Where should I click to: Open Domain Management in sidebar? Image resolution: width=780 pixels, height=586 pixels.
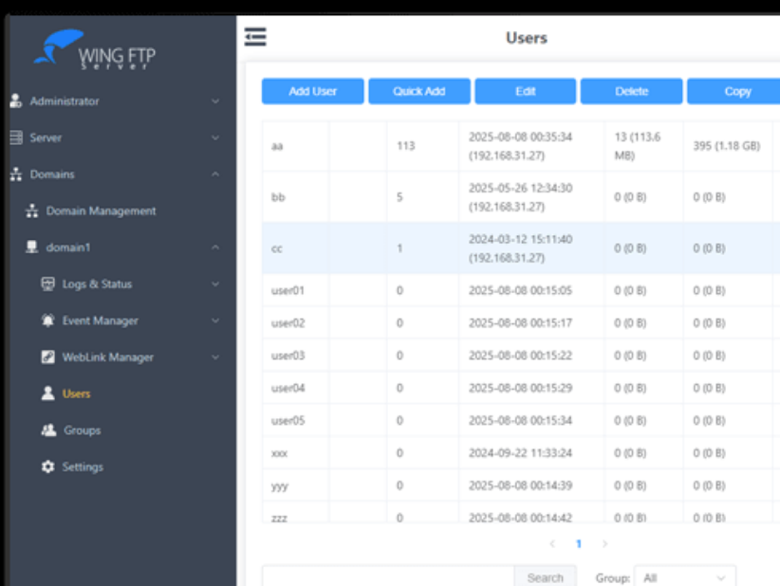pyautogui.click(x=101, y=211)
